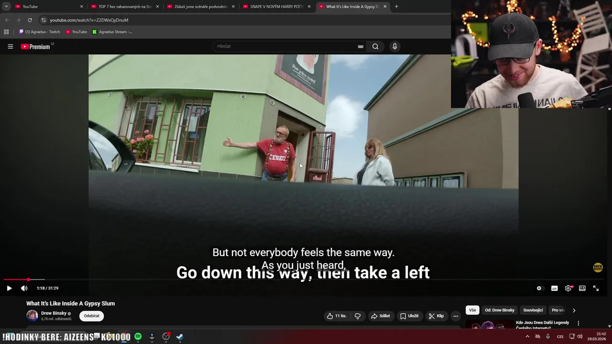Open the on-screen keyboard icon in search box
Image resolution: width=612 pixels, height=344 pixels.
tap(361, 46)
